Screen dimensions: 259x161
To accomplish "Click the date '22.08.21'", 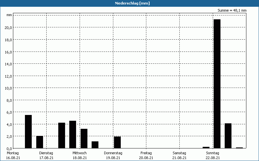I will coord(213,158).
